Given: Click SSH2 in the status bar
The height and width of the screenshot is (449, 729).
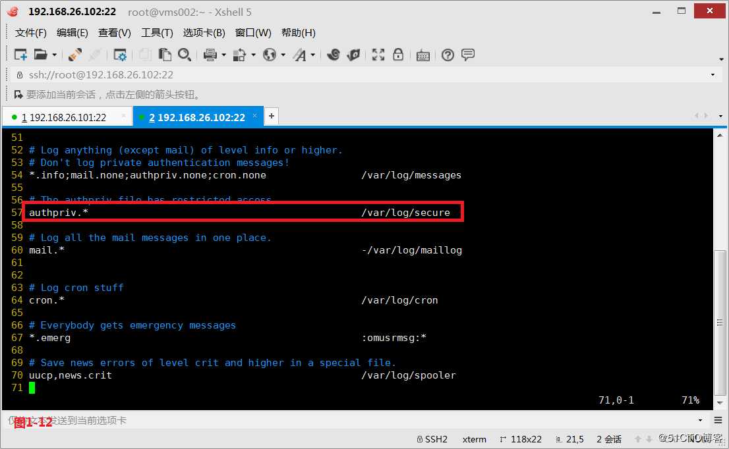Looking at the screenshot, I should (x=432, y=438).
